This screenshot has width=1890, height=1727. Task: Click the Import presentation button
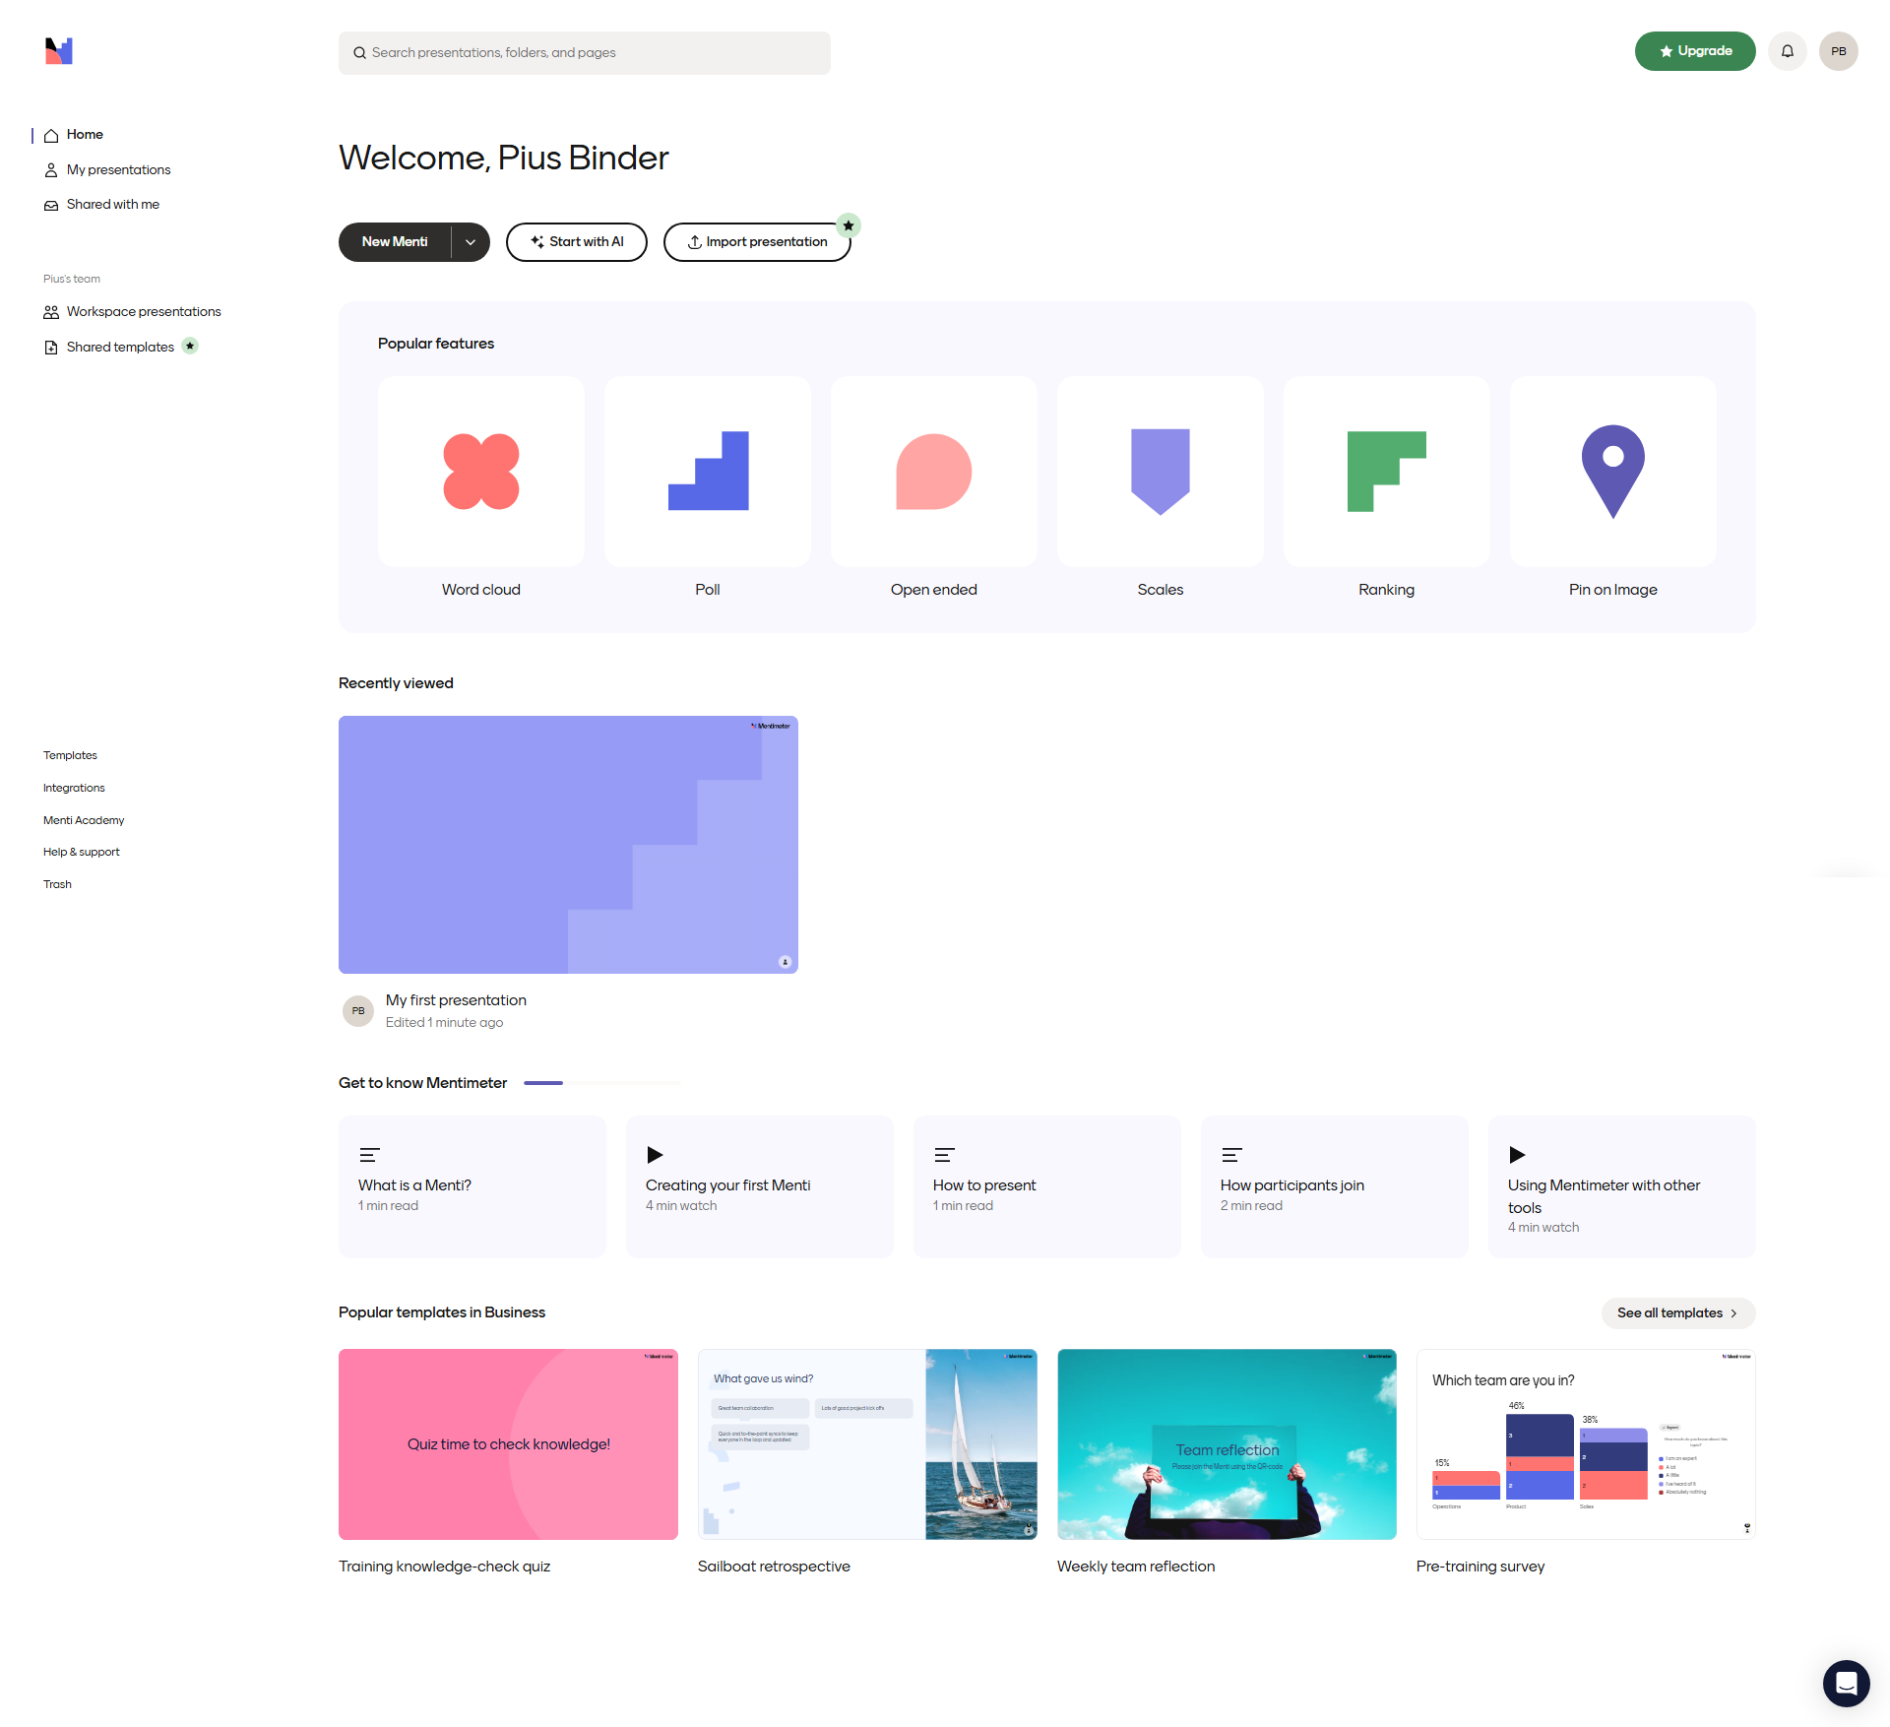click(756, 242)
